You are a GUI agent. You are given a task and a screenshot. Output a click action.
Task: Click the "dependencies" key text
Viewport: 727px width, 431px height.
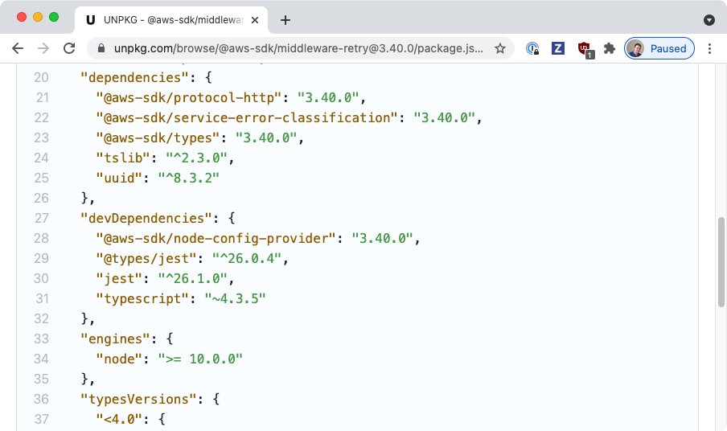click(x=135, y=77)
